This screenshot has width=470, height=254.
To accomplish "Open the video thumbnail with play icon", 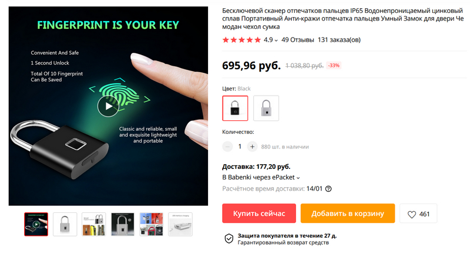I will pyautogui.click(x=36, y=223).
